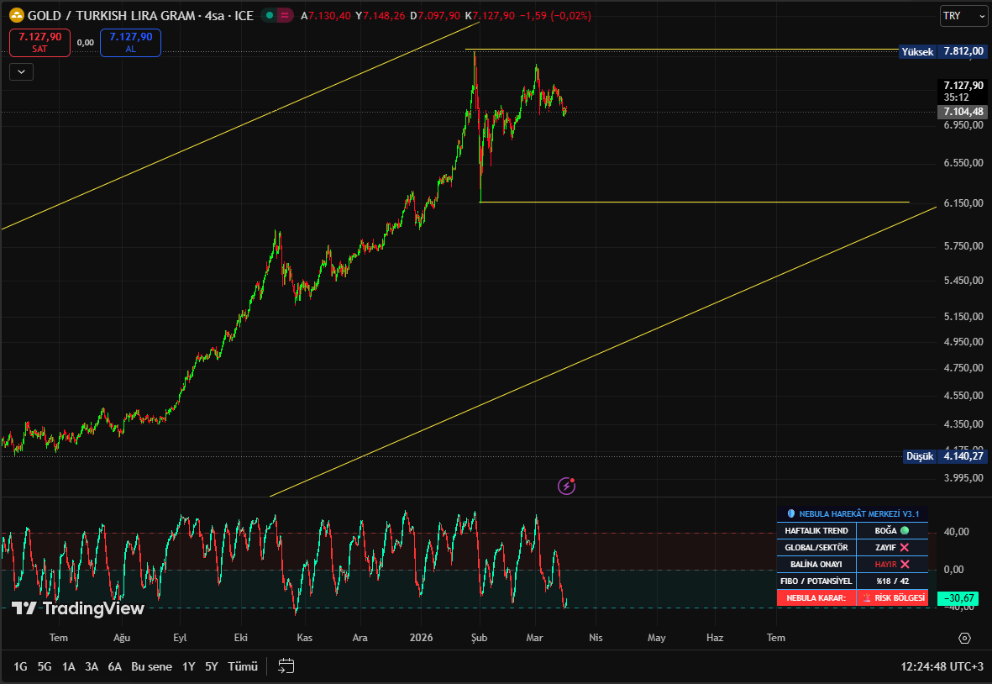This screenshot has height=684, width=992.
Task: Click the 2026 time axis label
Action: coord(422,638)
